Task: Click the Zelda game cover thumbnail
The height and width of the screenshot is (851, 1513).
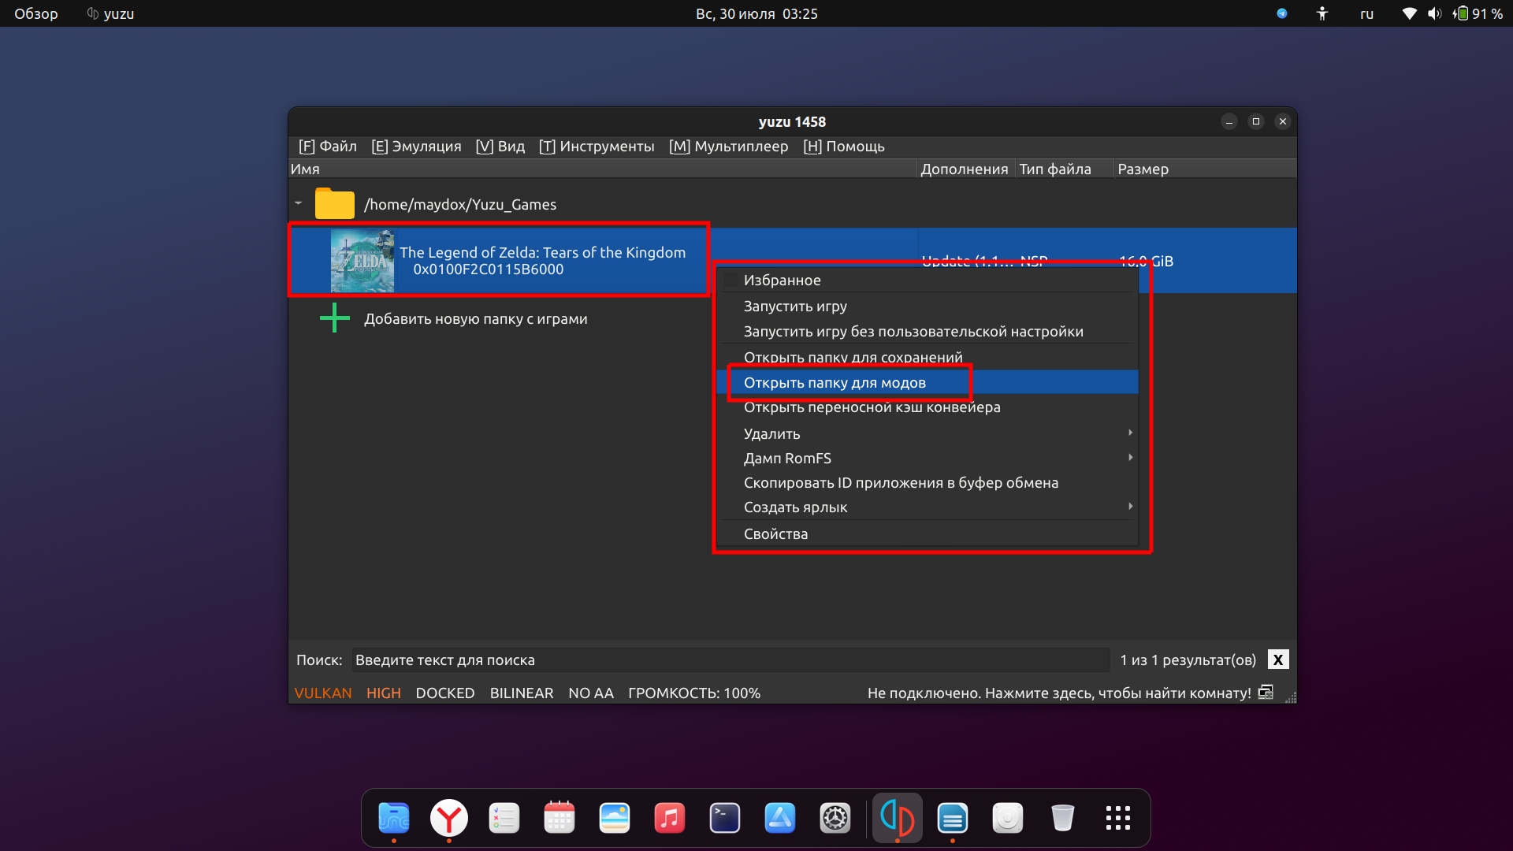Action: (362, 261)
